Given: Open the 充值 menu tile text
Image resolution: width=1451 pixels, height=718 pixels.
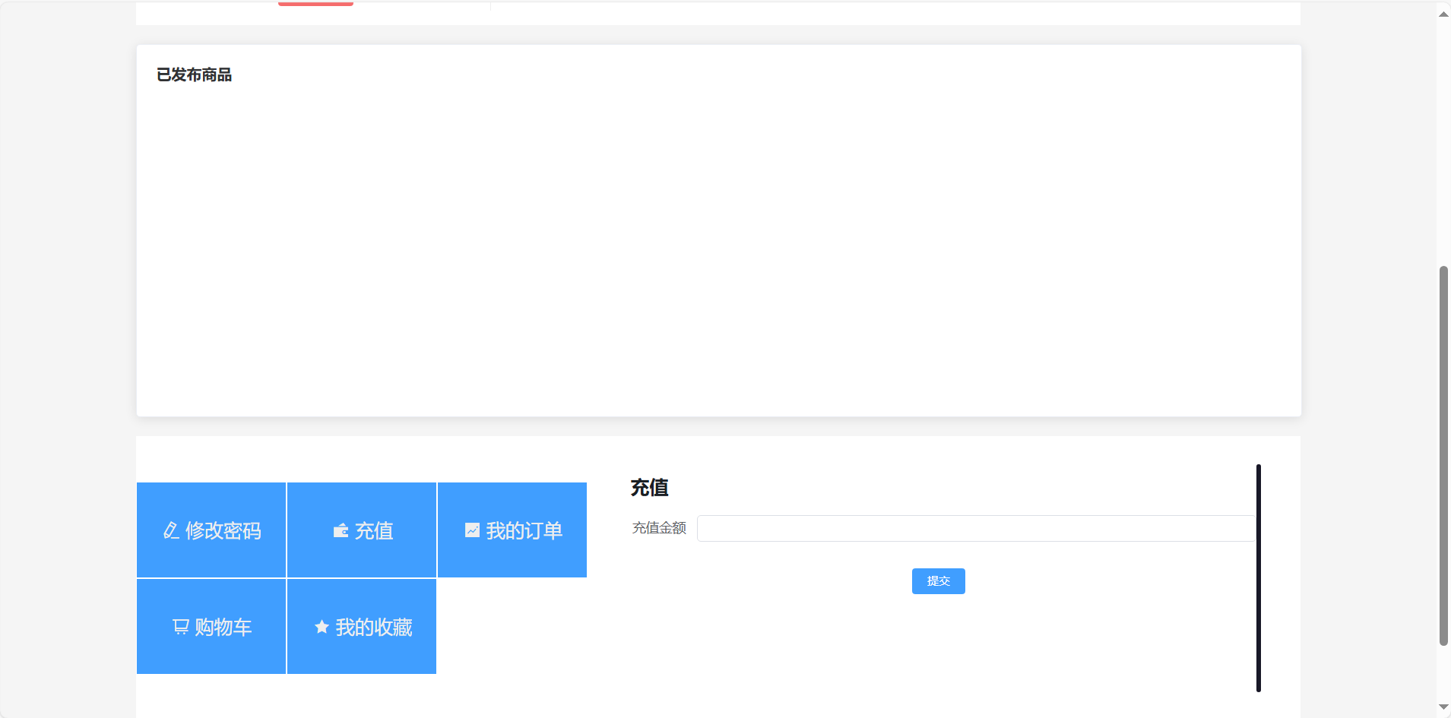Looking at the screenshot, I should click(374, 530).
